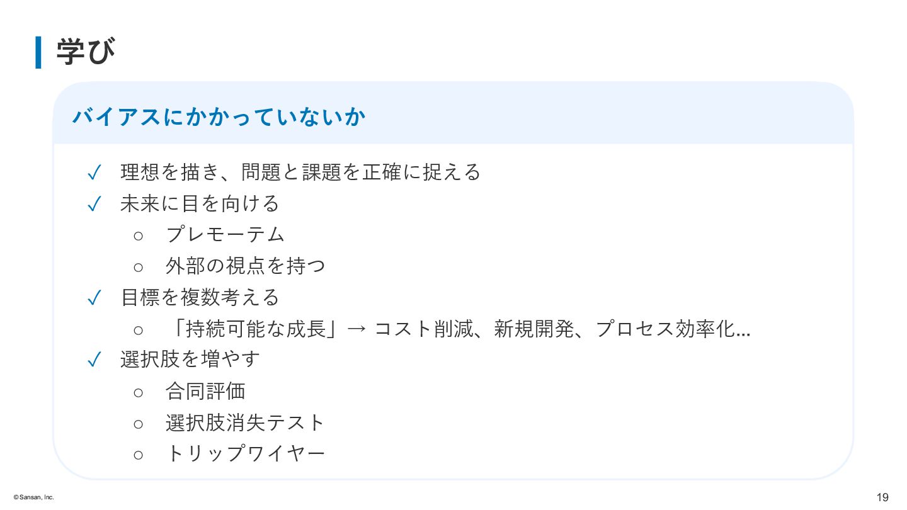Select the slide title 学び
Screen dimensions: 907x510
[x=86, y=52]
